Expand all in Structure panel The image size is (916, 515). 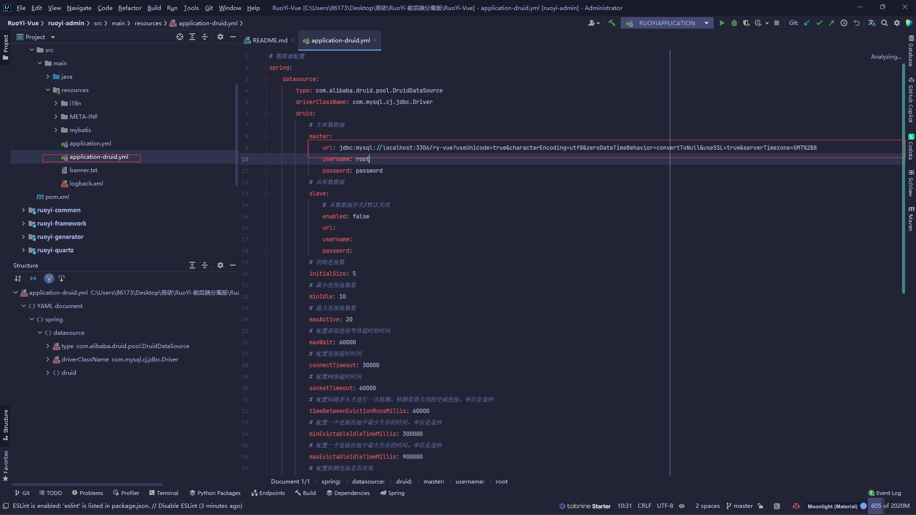click(192, 265)
